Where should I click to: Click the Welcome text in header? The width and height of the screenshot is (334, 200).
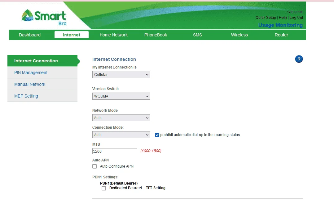[295, 12]
